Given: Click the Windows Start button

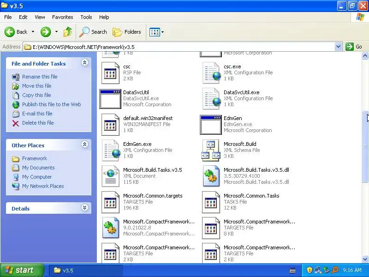Looking at the screenshot, I should tap(22, 270).
